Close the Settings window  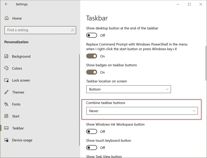[x=201, y=4]
